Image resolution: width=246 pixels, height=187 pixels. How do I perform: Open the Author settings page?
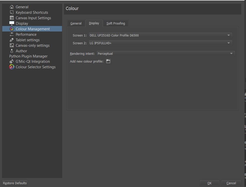tap(21, 51)
